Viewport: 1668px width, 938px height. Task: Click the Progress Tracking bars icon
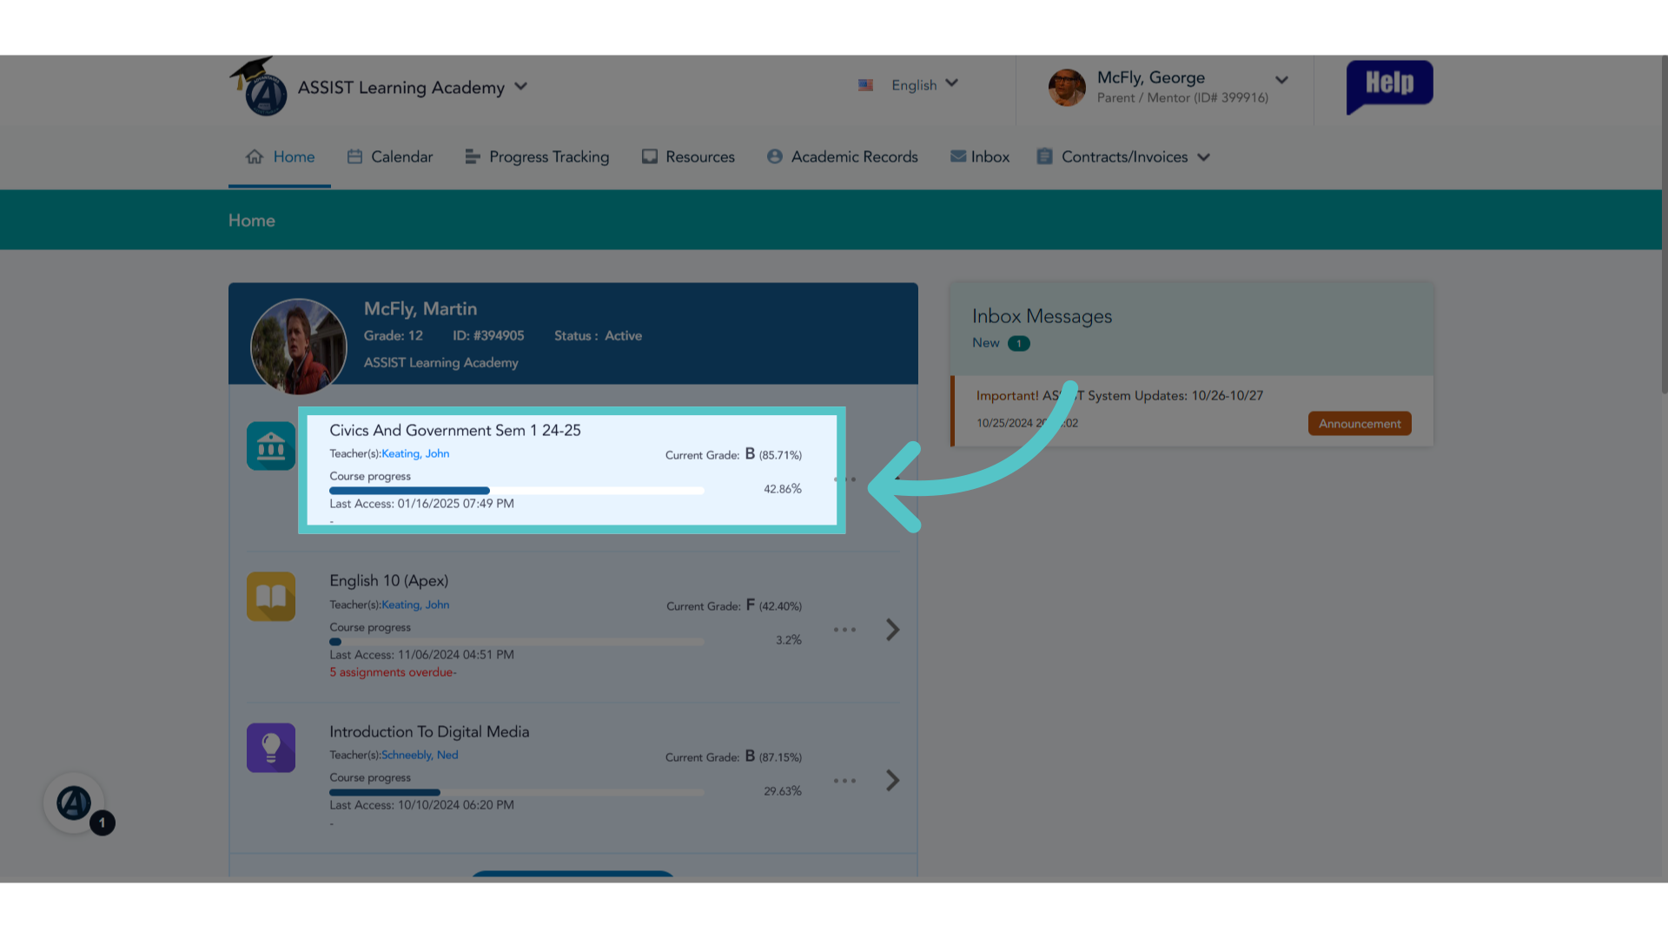[x=473, y=156]
